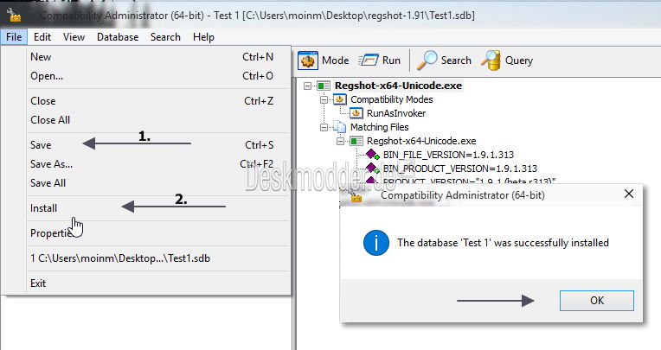This screenshot has height=350, width=661.
Task: Select the bold Regshot-x64-Unicode.exe tree root
Action: point(398,86)
